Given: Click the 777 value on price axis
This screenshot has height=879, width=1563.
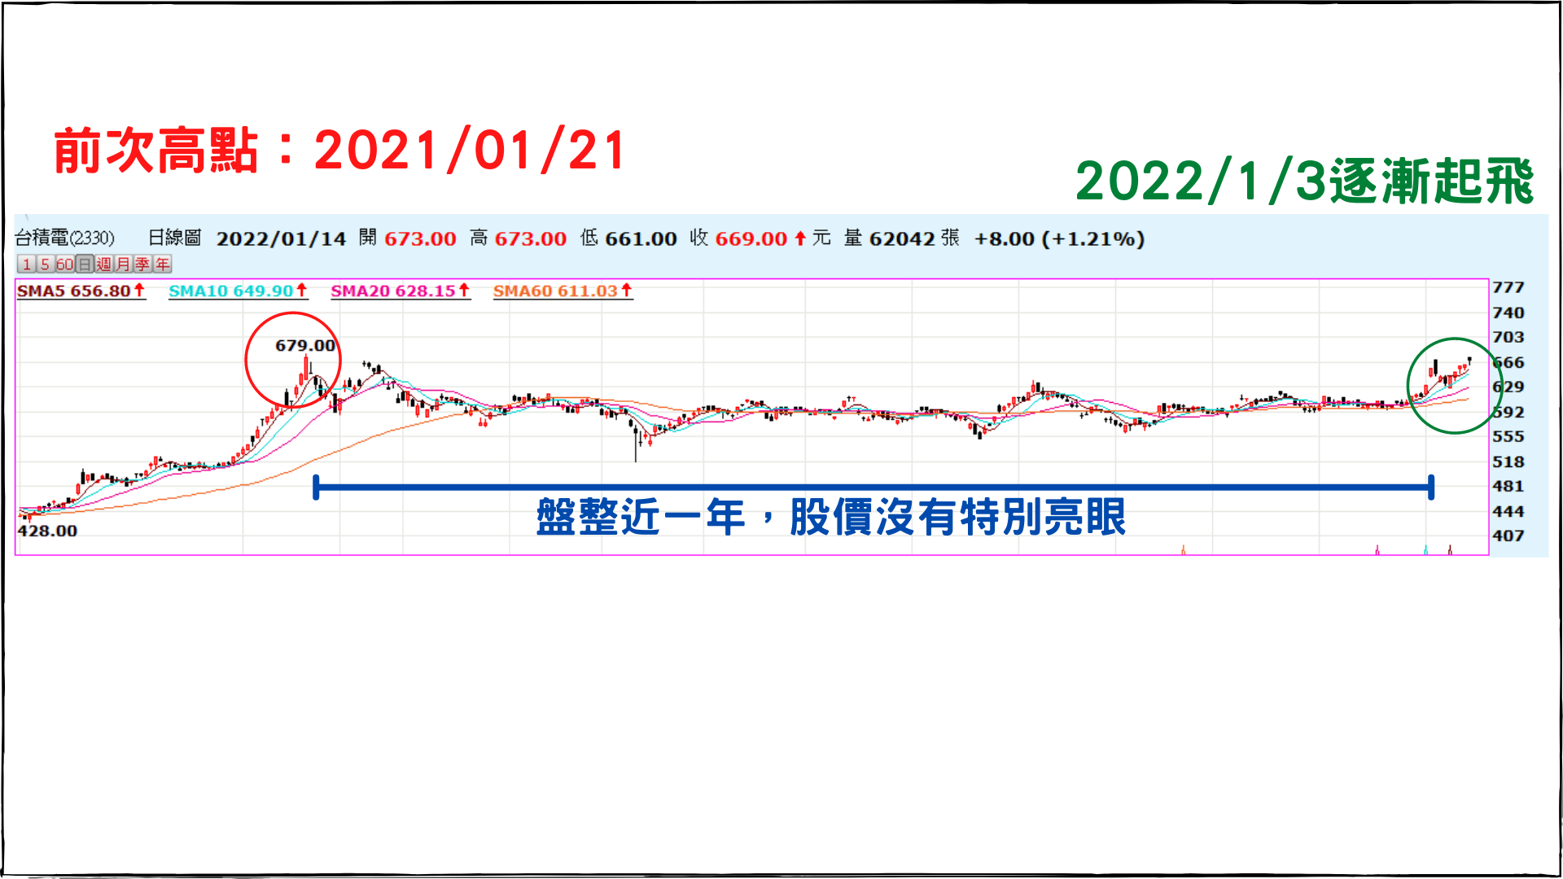Looking at the screenshot, I should (x=1508, y=287).
